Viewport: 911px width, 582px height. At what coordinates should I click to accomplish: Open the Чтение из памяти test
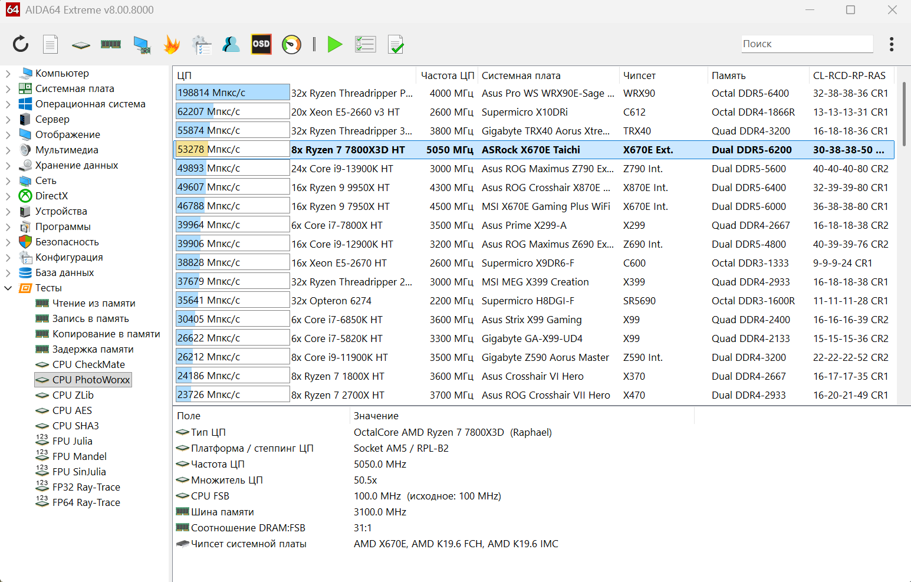[94, 303]
